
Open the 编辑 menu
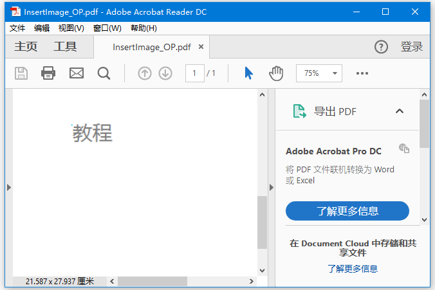42,28
